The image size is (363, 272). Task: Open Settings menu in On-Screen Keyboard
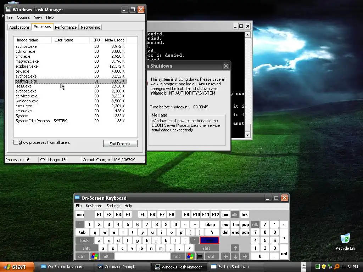(x=113, y=206)
